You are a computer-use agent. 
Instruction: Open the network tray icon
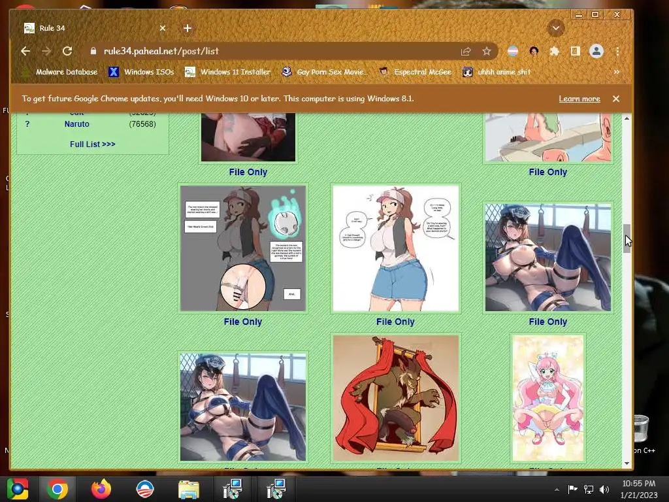point(589,489)
